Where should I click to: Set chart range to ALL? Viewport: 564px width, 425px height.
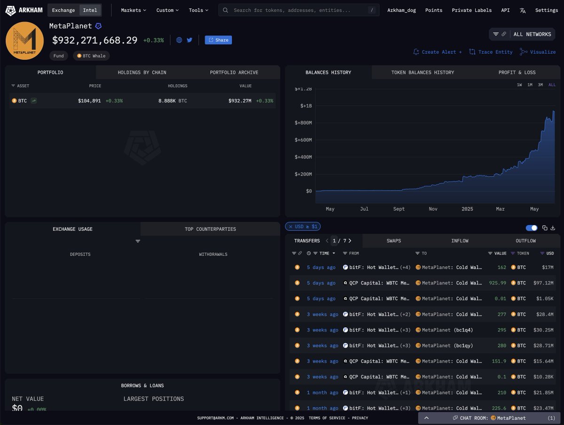pyautogui.click(x=552, y=85)
